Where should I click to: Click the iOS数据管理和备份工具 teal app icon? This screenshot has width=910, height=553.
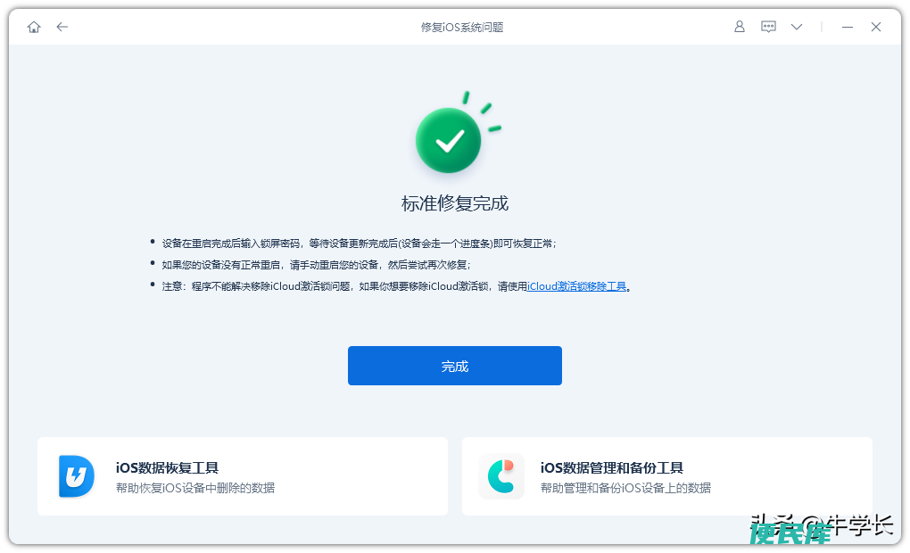click(x=500, y=475)
